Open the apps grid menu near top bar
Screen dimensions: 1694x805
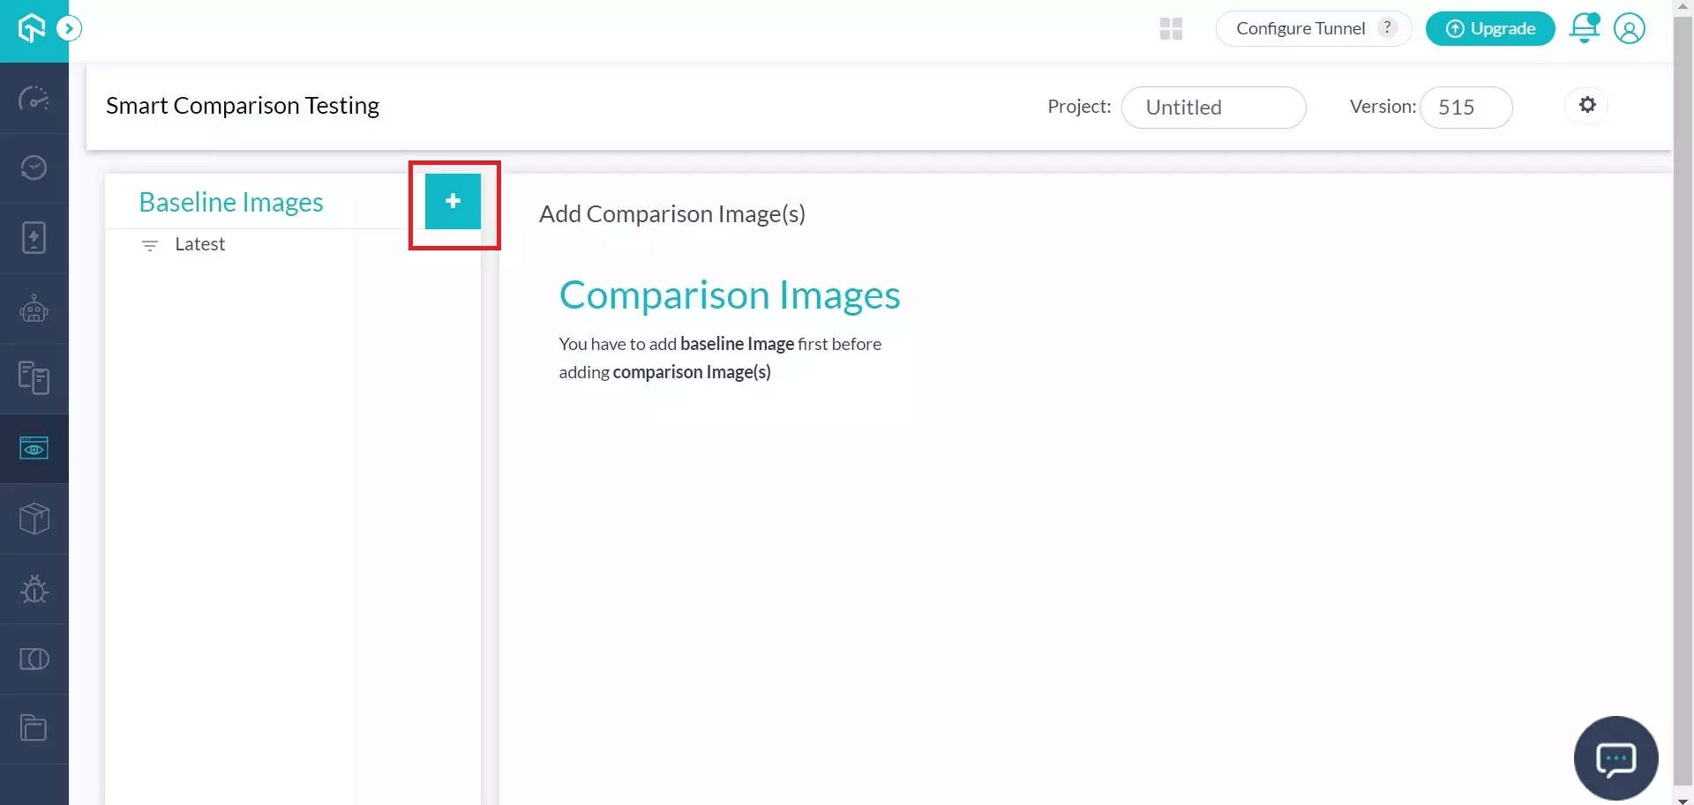click(x=1170, y=28)
